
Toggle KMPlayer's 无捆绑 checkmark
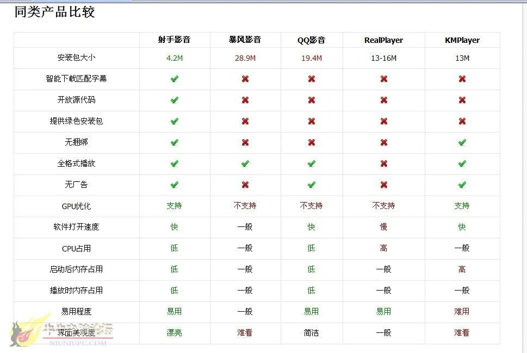pos(462,142)
